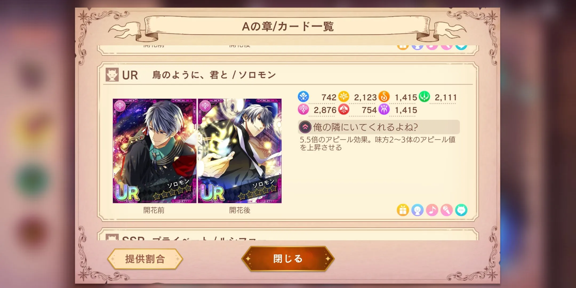Image resolution: width=576 pixels, height=288 pixels.
Task: Tap the pink music note icon
Action: (432, 210)
